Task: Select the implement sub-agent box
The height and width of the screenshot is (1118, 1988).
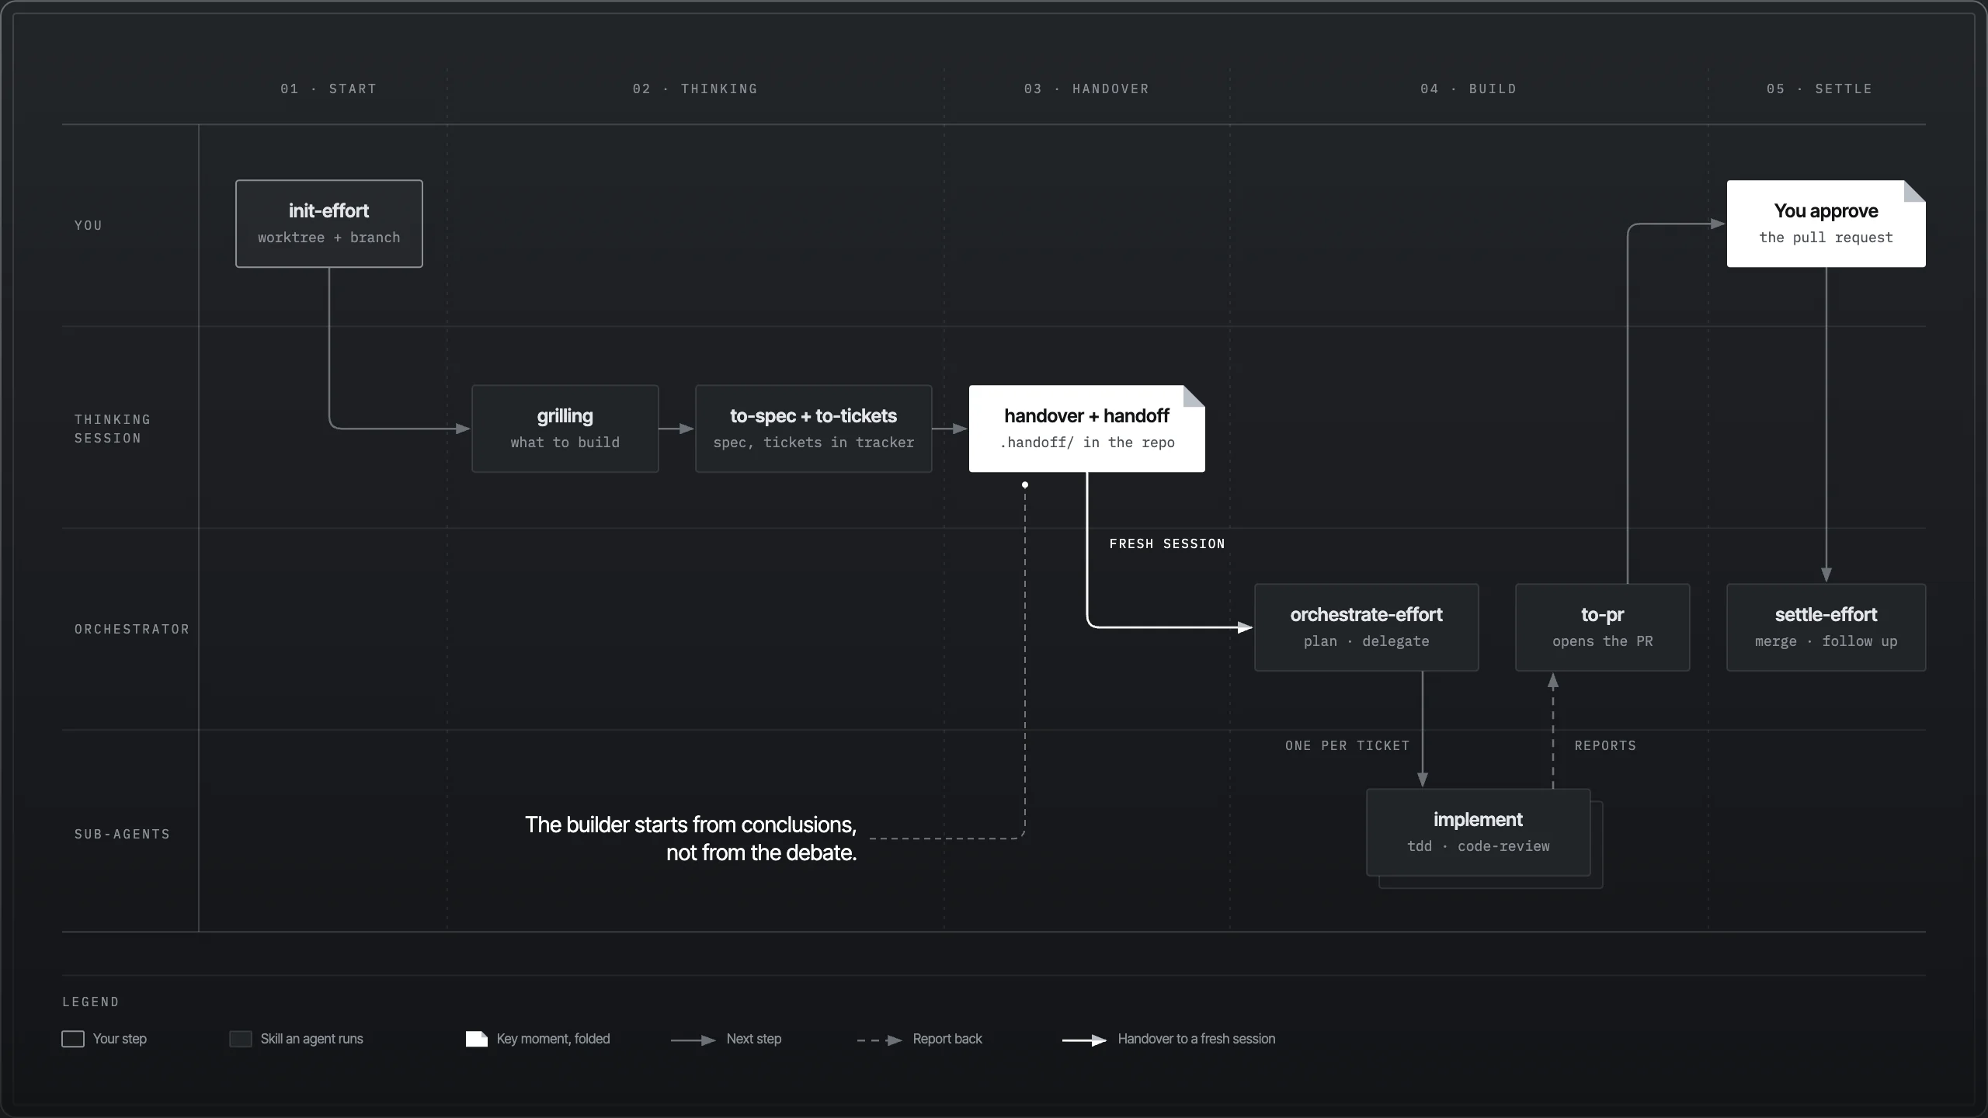Action: tap(1479, 832)
